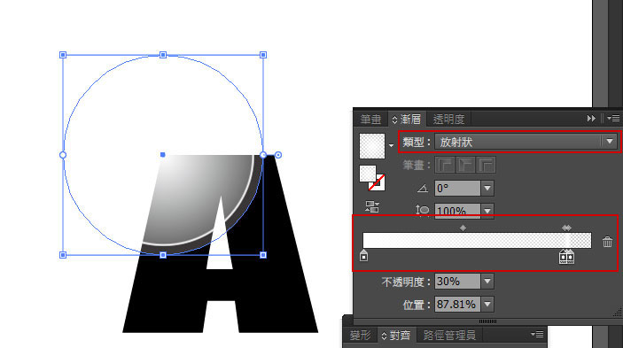The image size is (623, 348).
Task: Click the reverse gradient icon
Action: [372, 206]
